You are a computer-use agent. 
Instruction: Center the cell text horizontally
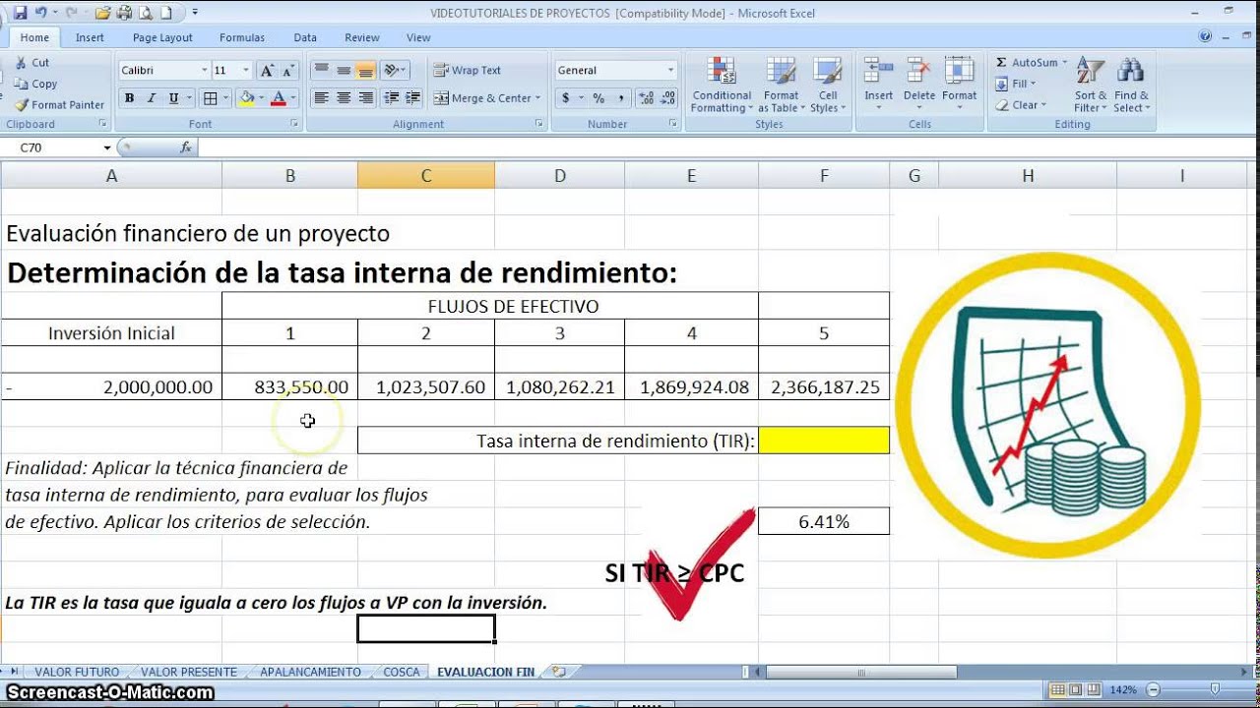344,98
